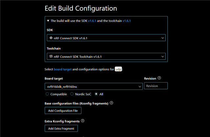Click the Extra Kconfig fragments label
210x137 pixels.
62,121
